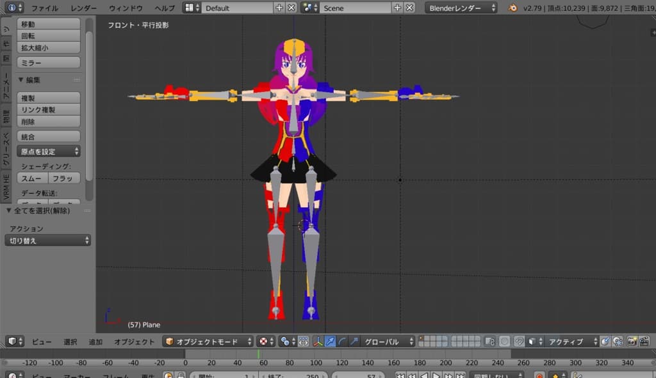The width and height of the screenshot is (656, 378).
Task: Click the OpenGL render camera icon
Action: (x=632, y=342)
